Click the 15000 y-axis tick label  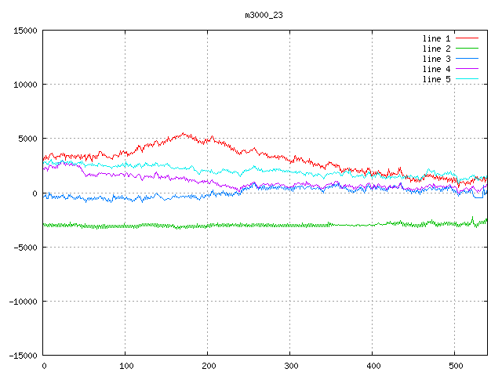click(x=24, y=31)
